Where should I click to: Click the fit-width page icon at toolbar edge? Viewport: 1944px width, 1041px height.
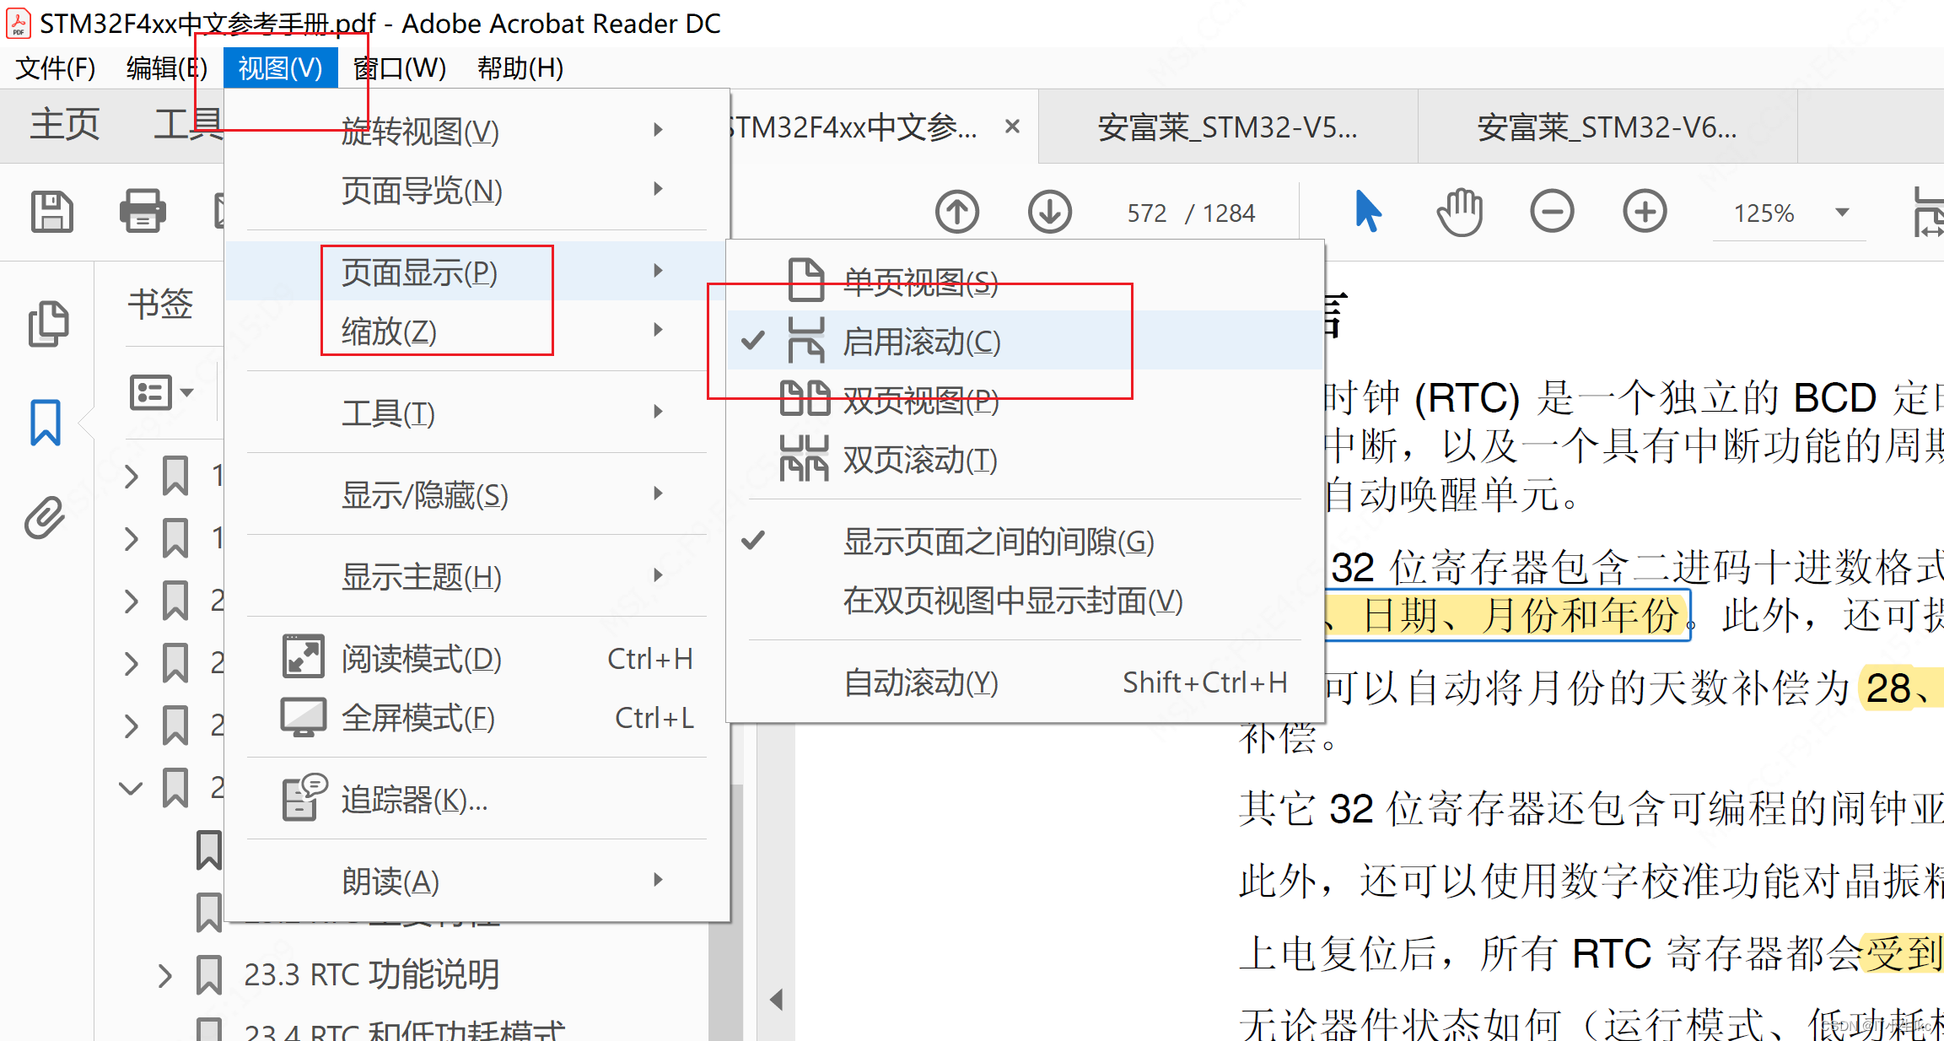(1929, 212)
